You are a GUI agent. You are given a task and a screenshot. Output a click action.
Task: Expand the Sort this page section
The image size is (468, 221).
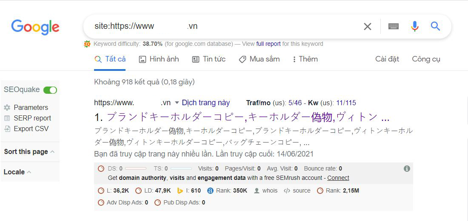[x=29, y=152]
